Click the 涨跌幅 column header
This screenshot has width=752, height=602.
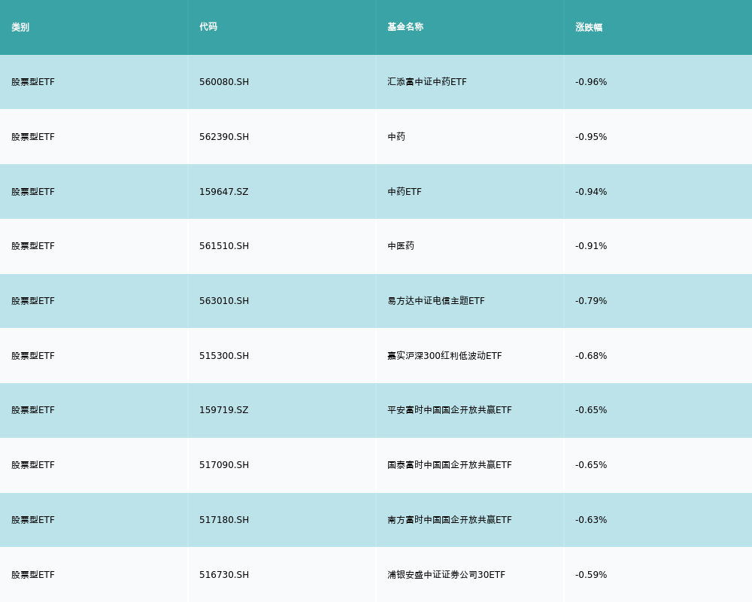[x=589, y=27]
